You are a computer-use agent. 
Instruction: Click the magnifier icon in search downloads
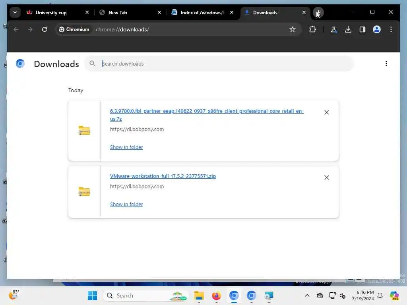point(92,63)
